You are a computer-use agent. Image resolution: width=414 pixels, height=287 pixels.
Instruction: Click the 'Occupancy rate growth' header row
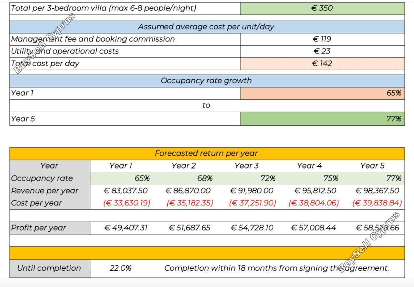pos(207,81)
